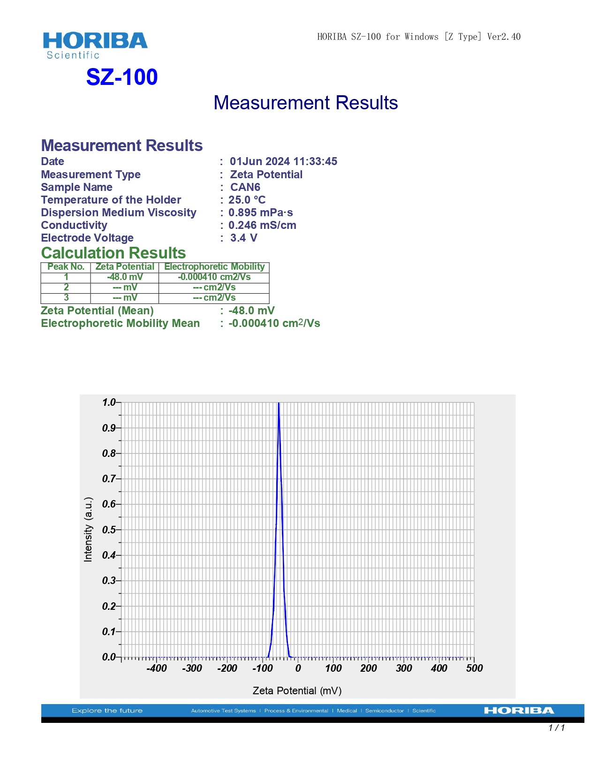Select the conductivity value 0.246 mS/cm

point(262,225)
